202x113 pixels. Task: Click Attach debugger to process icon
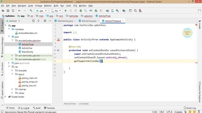(96, 11)
